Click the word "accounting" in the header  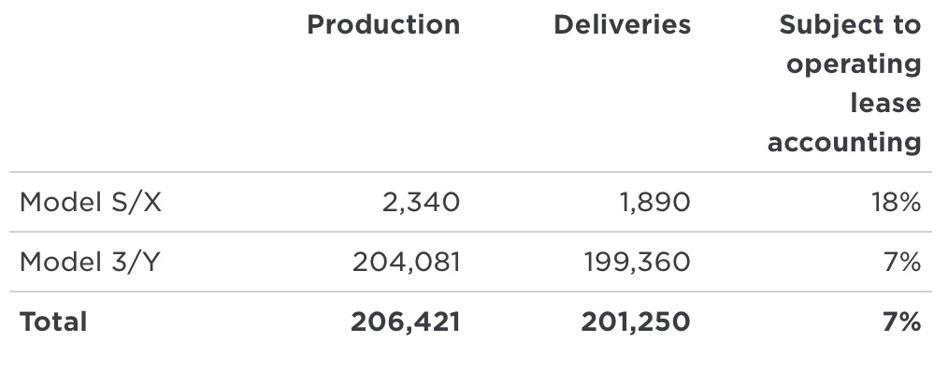[x=844, y=142]
